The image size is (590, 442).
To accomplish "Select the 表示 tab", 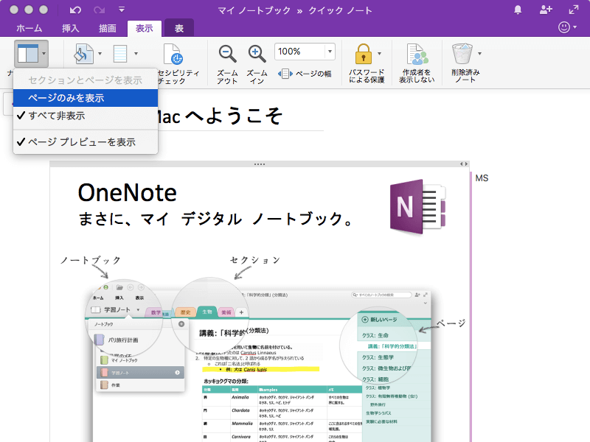I will point(144,28).
